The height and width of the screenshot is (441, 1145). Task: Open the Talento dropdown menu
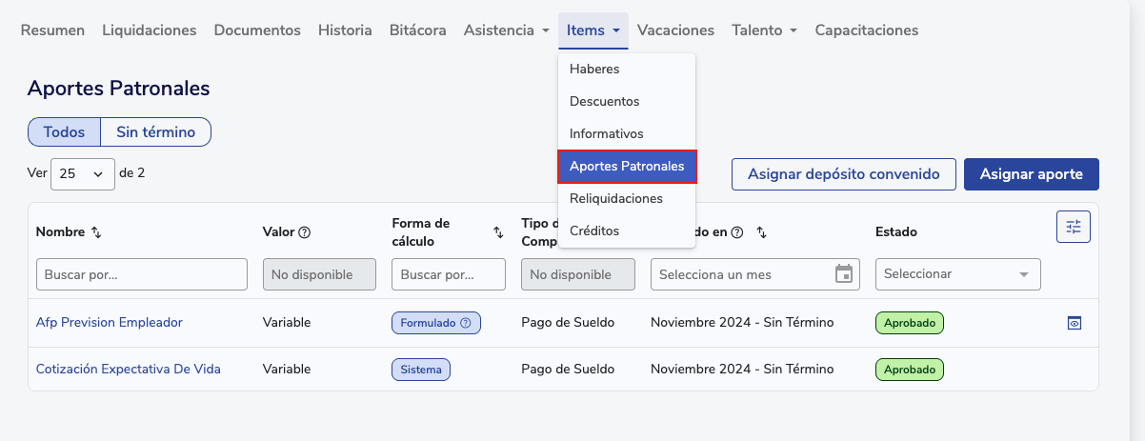click(x=764, y=30)
